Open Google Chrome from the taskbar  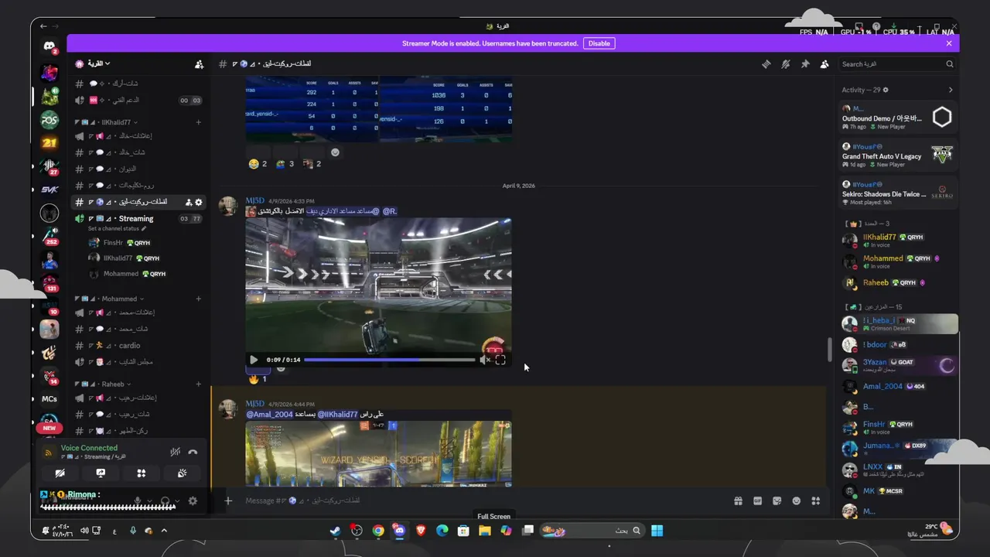point(378,531)
